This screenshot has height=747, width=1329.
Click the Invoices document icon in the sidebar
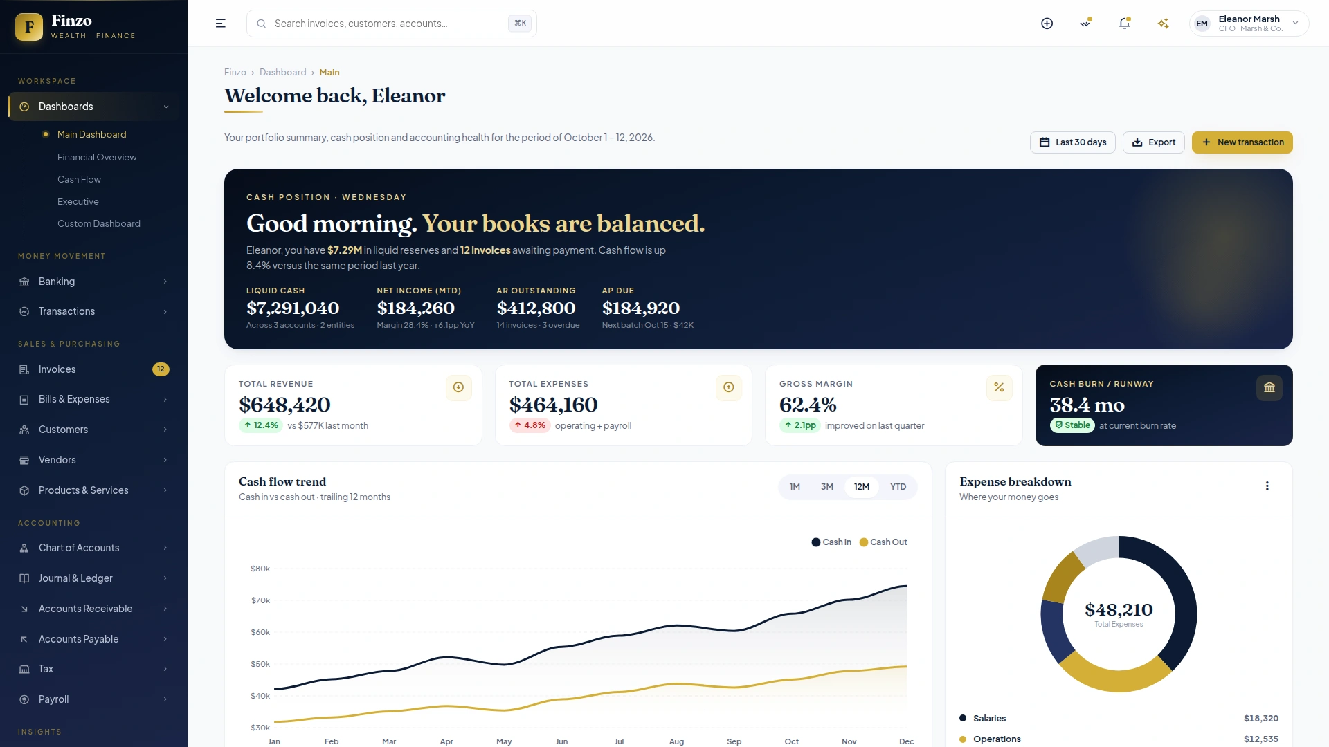24,369
